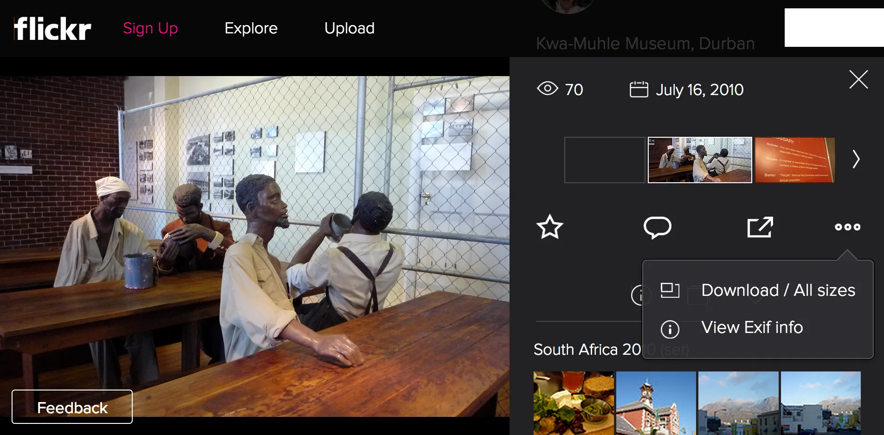Click the share arrow icon
The width and height of the screenshot is (884, 435).
(x=760, y=227)
